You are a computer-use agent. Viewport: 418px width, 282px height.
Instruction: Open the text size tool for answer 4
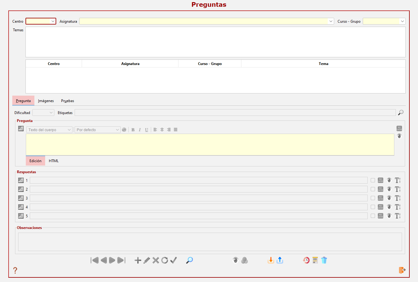tap(398, 207)
